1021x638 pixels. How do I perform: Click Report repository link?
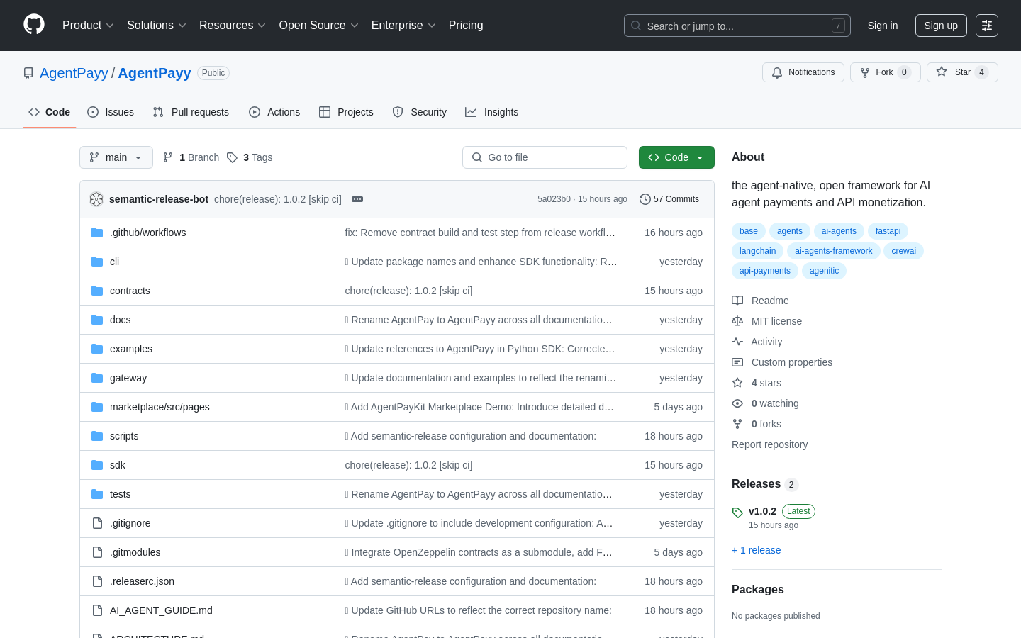769,444
